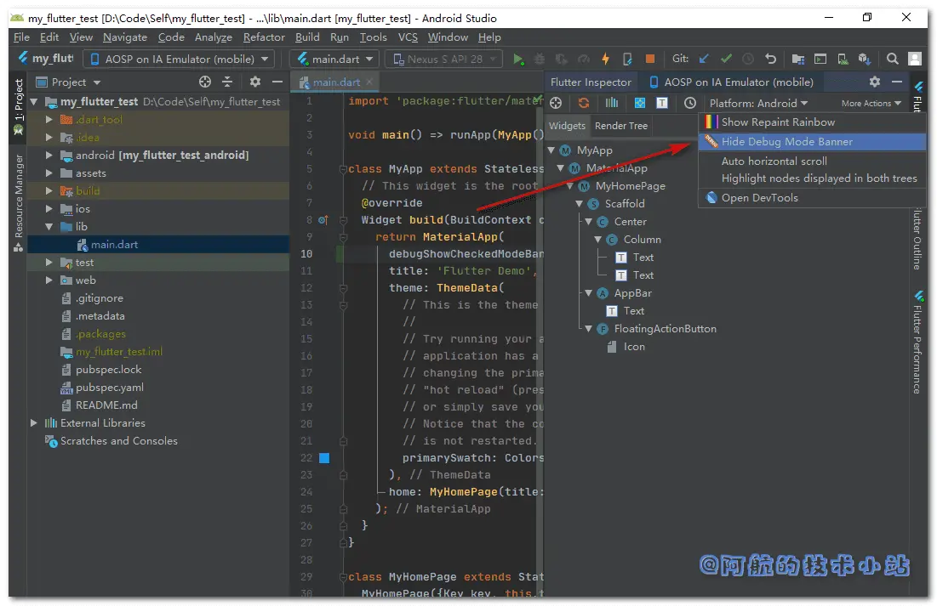This screenshot has width=937, height=606.
Task: Open the More Actions dropdown button
Action: tap(871, 103)
